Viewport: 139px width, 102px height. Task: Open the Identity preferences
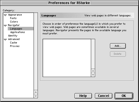pos(13,36)
